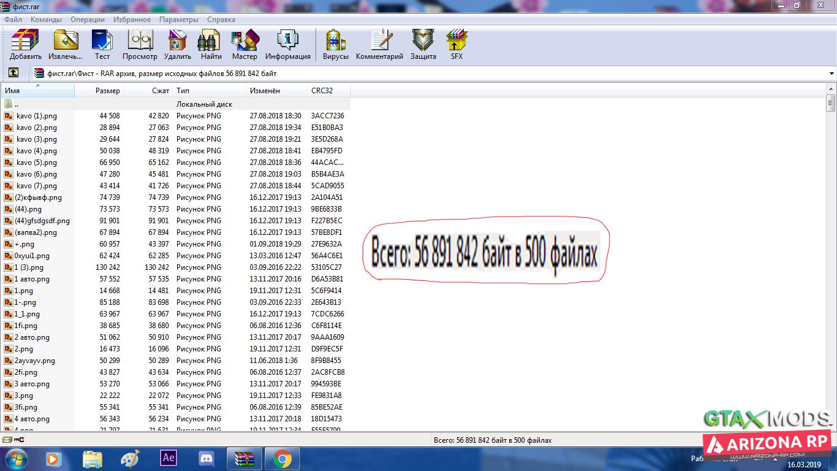Open the Protect (Защита) tool
This screenshot has width=837, height=471.
click(423, 45)
